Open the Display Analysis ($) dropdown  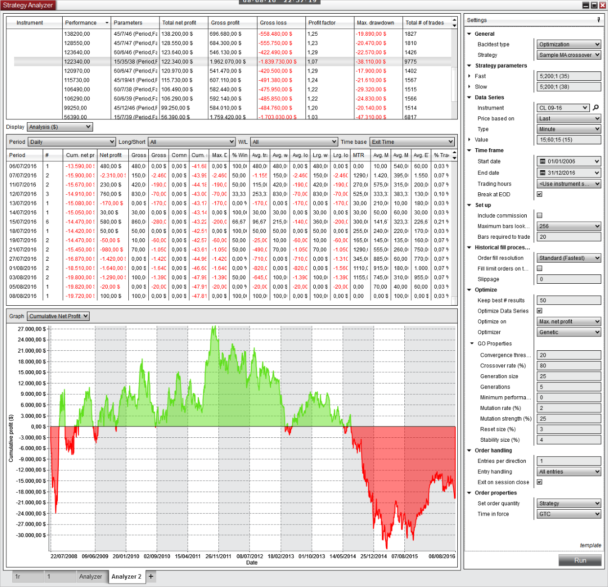60,127
